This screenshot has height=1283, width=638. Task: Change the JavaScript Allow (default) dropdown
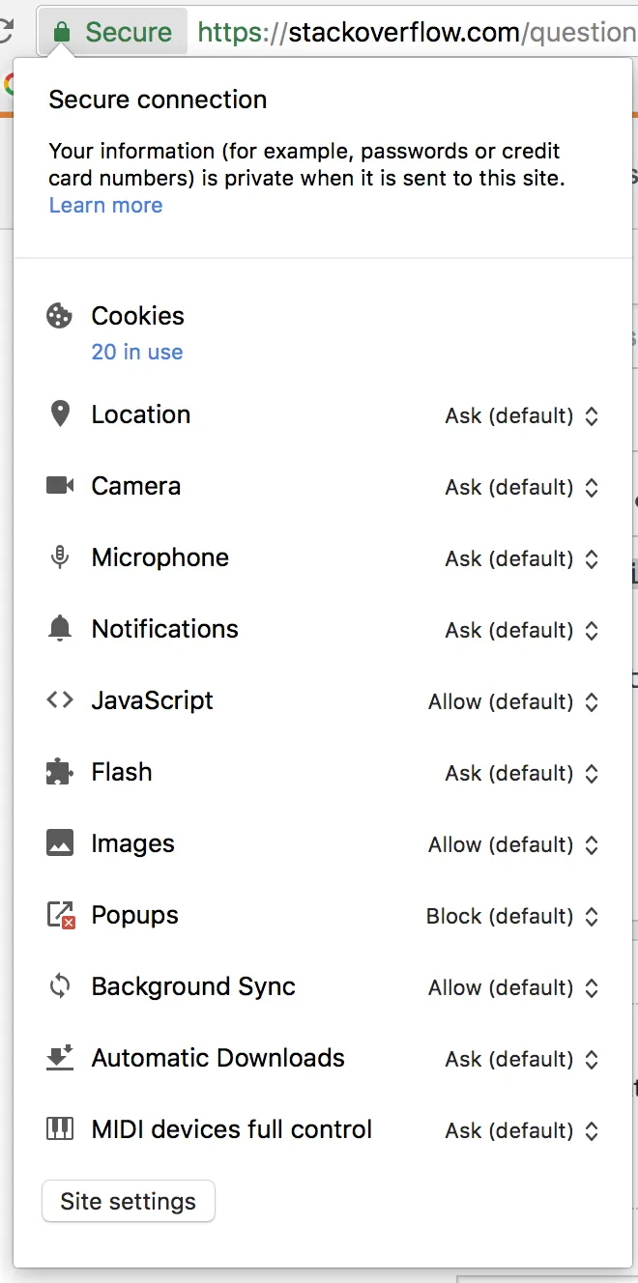(x=513, y=702)
